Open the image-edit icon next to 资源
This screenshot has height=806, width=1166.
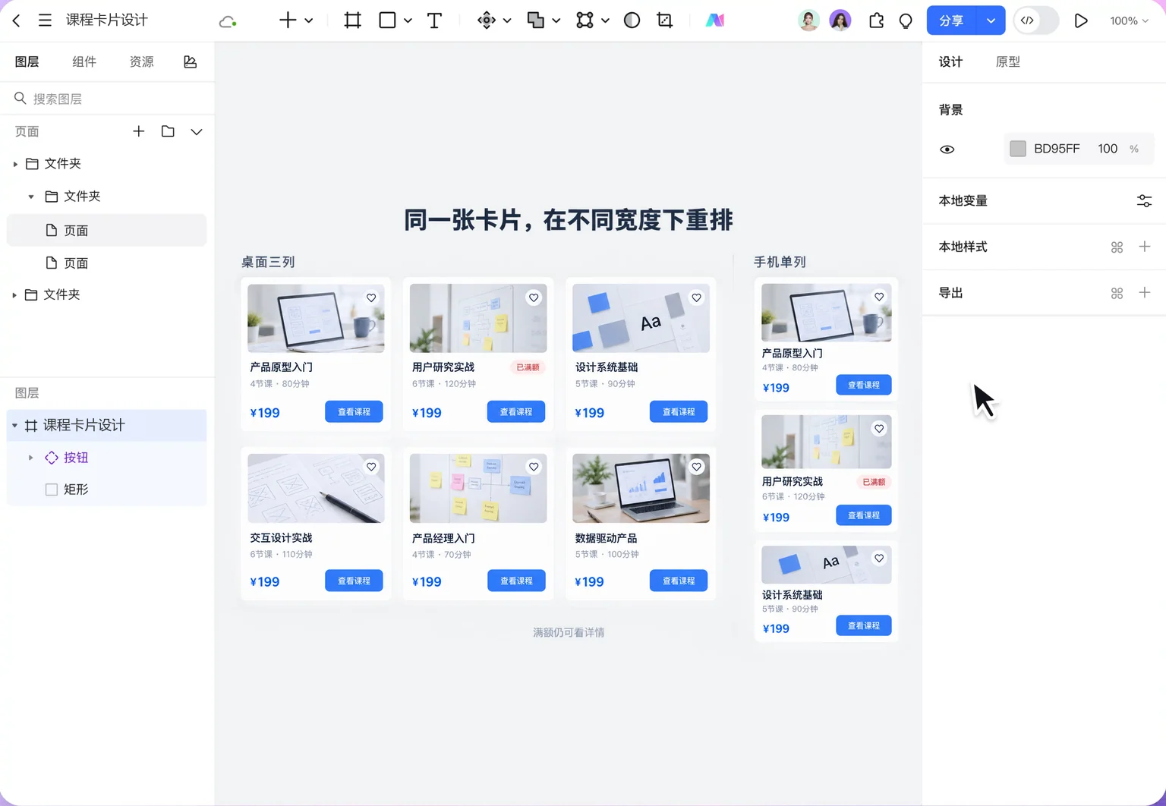click(x=190, y=61)
